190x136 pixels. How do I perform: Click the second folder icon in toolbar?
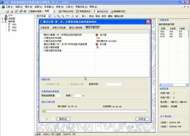pos(12,11)
